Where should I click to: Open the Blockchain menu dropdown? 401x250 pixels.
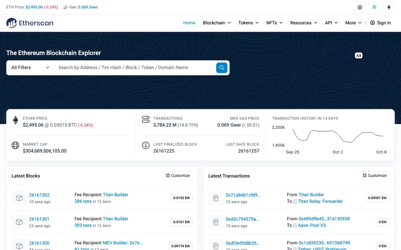[217, 23]
